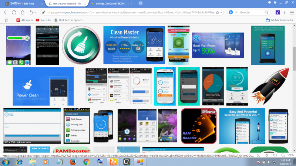Open the Clean Master image result
Image resolution: width=296 pixels, height=166 pixels.
(x=134, y=45)
